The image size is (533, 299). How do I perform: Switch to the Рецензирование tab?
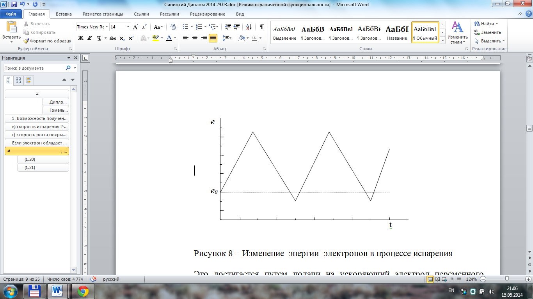click(x=207, y=14)
